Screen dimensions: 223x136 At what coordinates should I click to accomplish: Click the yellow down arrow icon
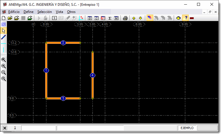[x=140, y=18]
